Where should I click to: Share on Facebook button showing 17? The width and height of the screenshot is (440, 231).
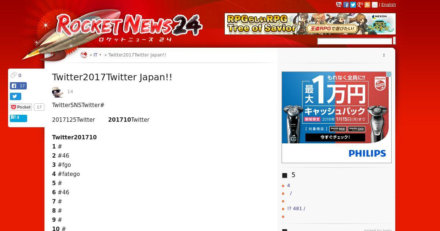18,86
